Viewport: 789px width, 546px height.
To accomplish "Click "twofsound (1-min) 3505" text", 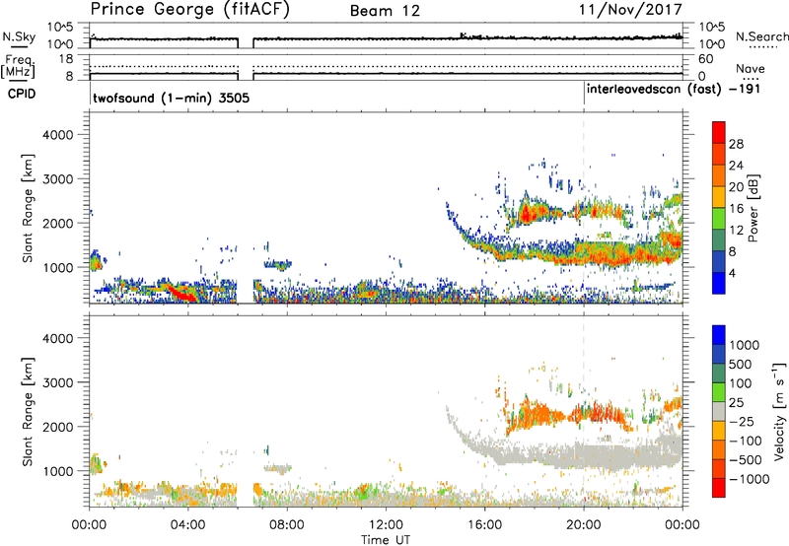I will (x=171, y=98).
